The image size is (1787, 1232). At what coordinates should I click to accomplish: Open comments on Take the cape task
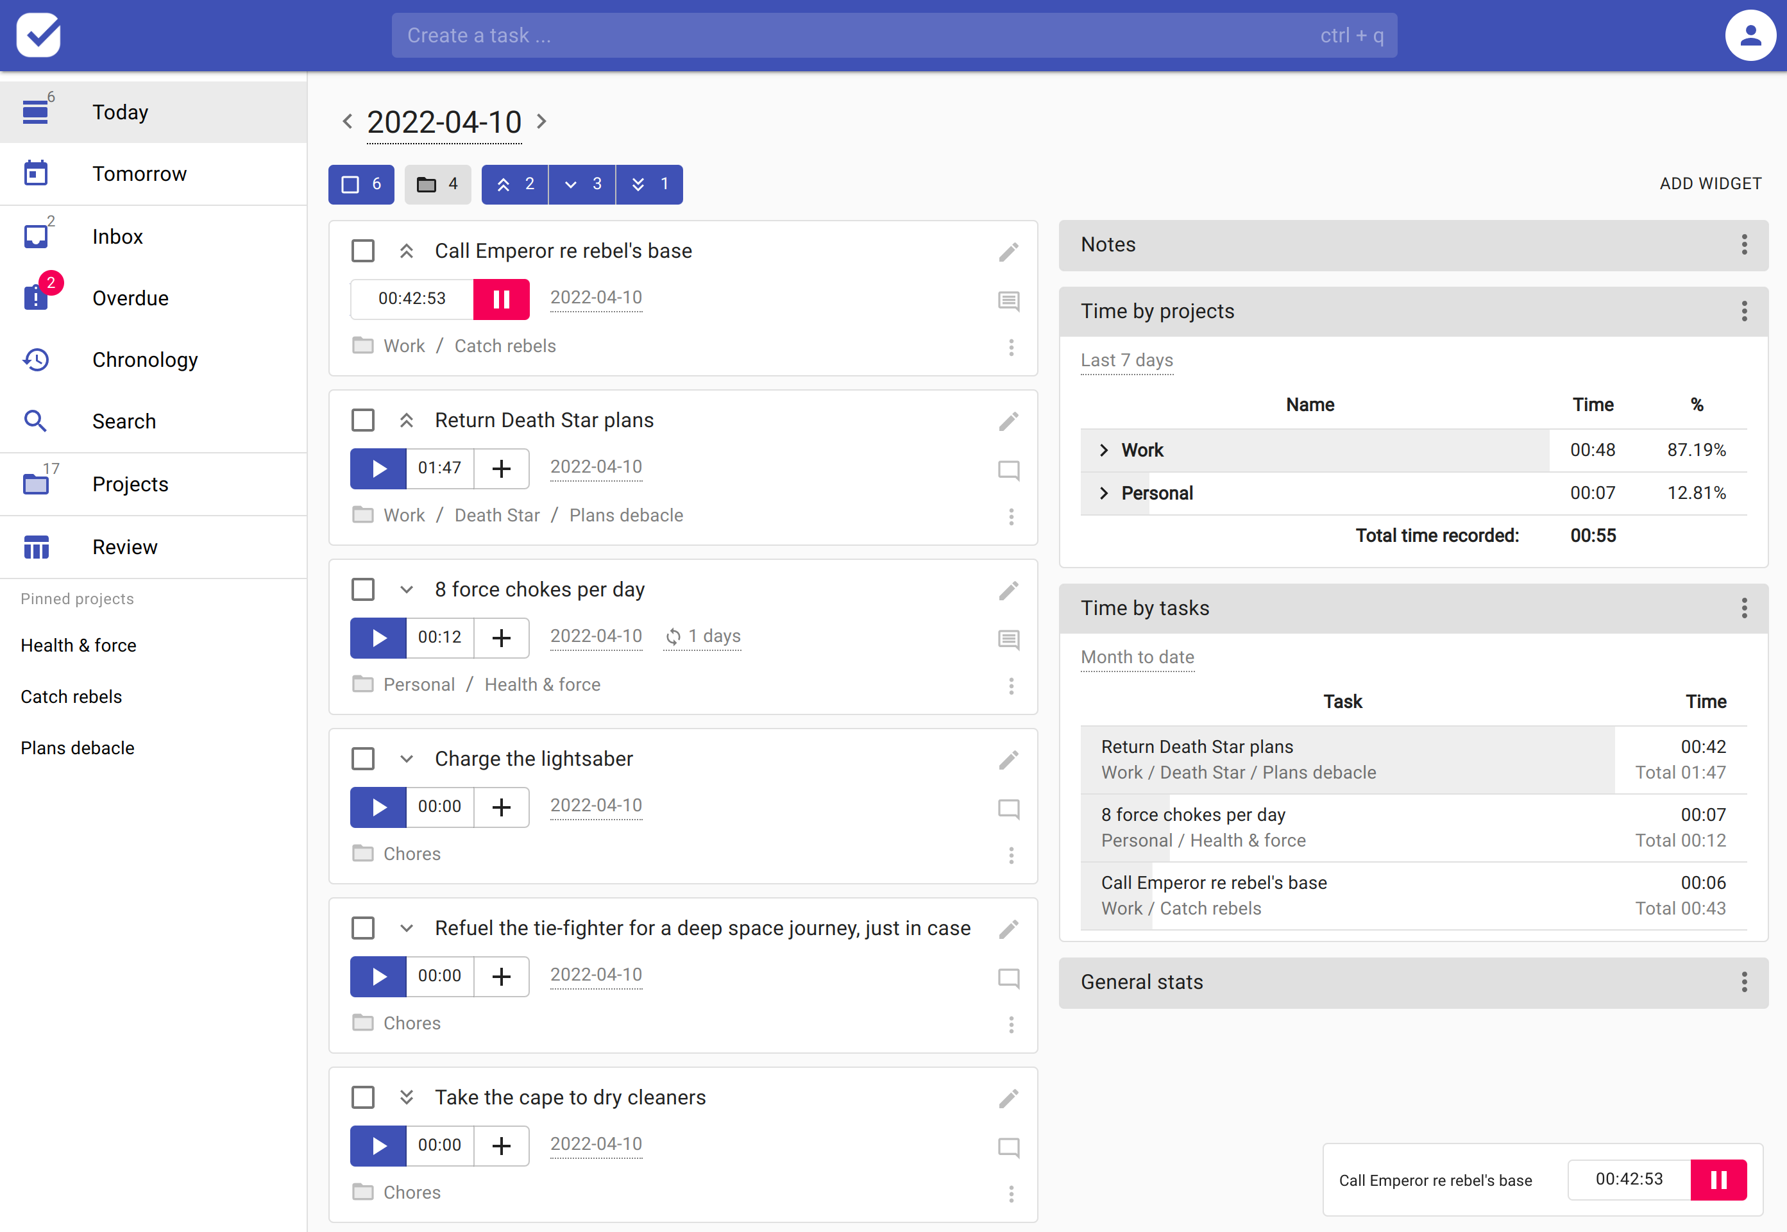click(1008, 1148)
